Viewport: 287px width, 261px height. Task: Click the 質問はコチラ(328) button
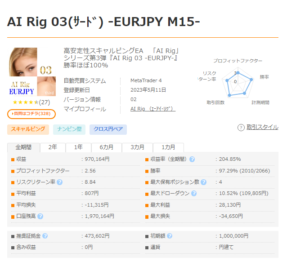pyautogui.click(x=31, y=114)
